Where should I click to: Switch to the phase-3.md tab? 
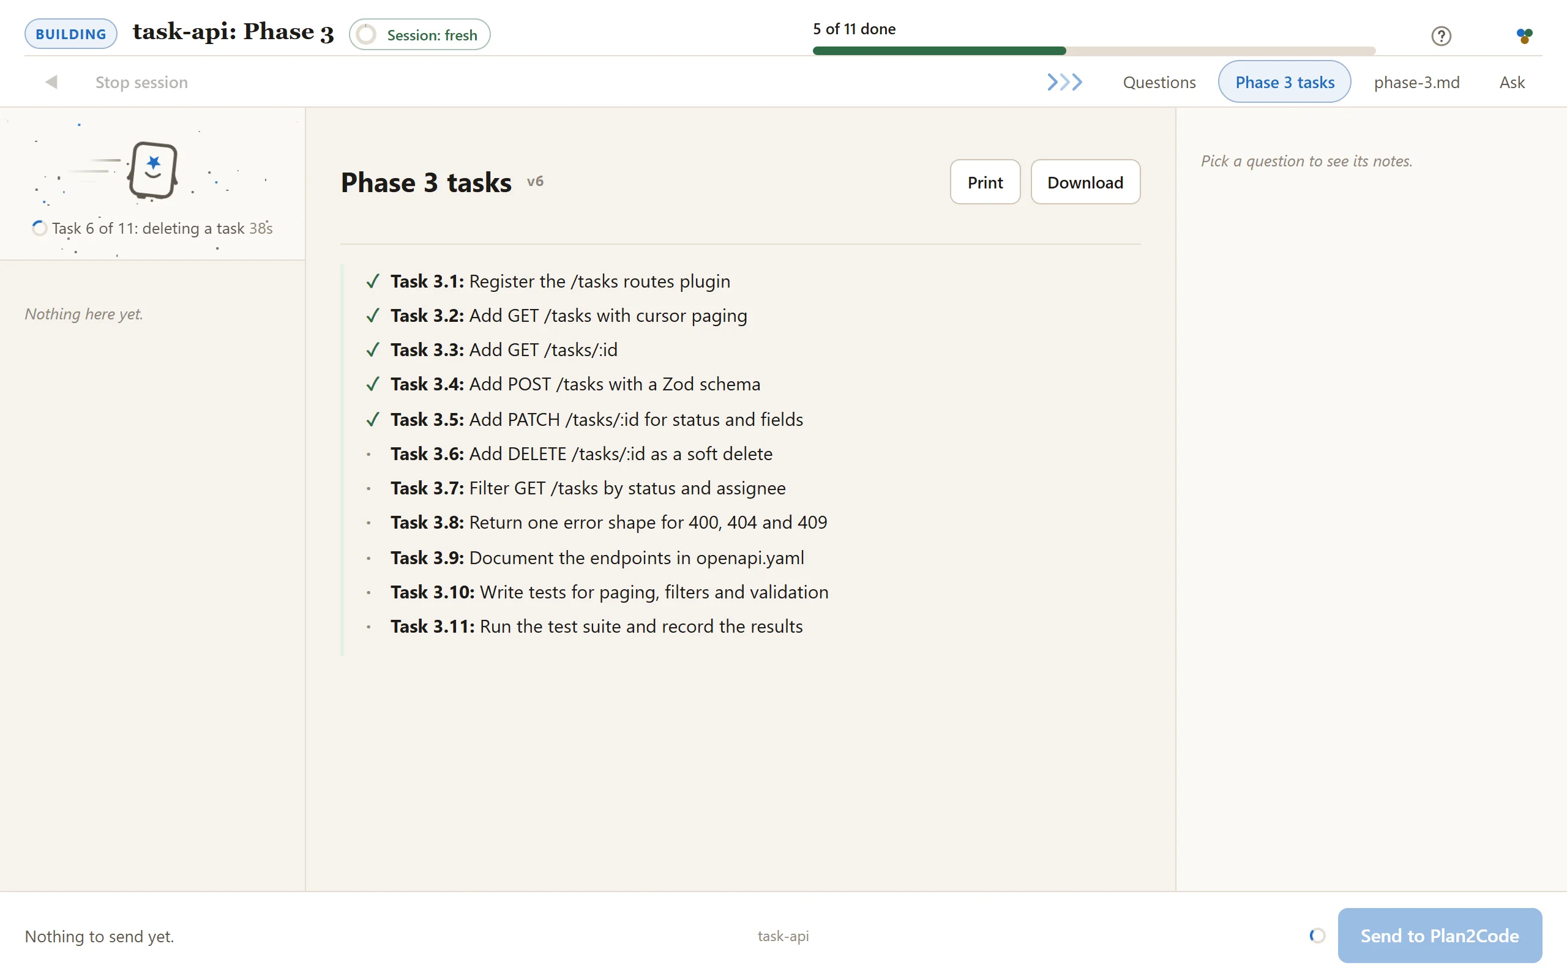(1417, 82)
